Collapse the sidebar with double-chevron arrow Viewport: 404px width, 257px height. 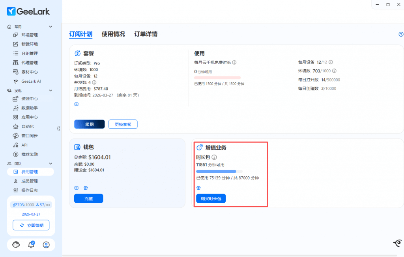(x=58, y=128)
